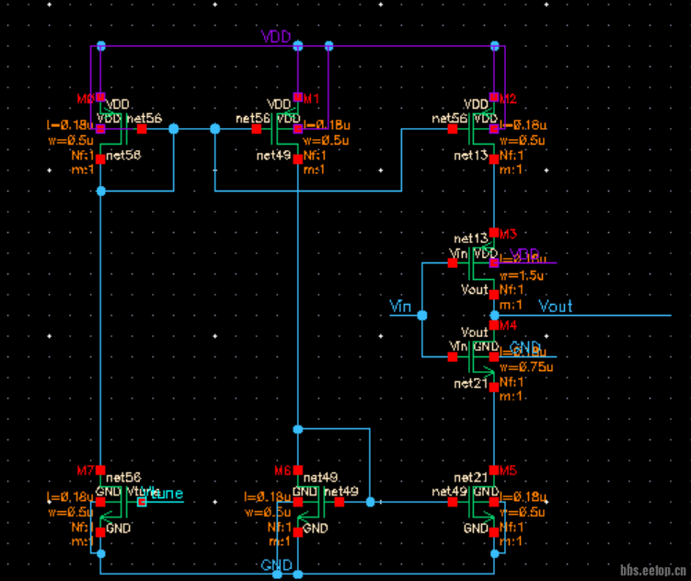691x581 pixels.
Task: Click M7's GND source terminal square
Action: click(100, 532)
